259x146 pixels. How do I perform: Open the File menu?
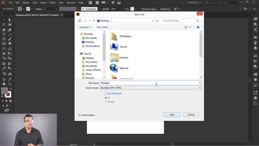[11, 3]
